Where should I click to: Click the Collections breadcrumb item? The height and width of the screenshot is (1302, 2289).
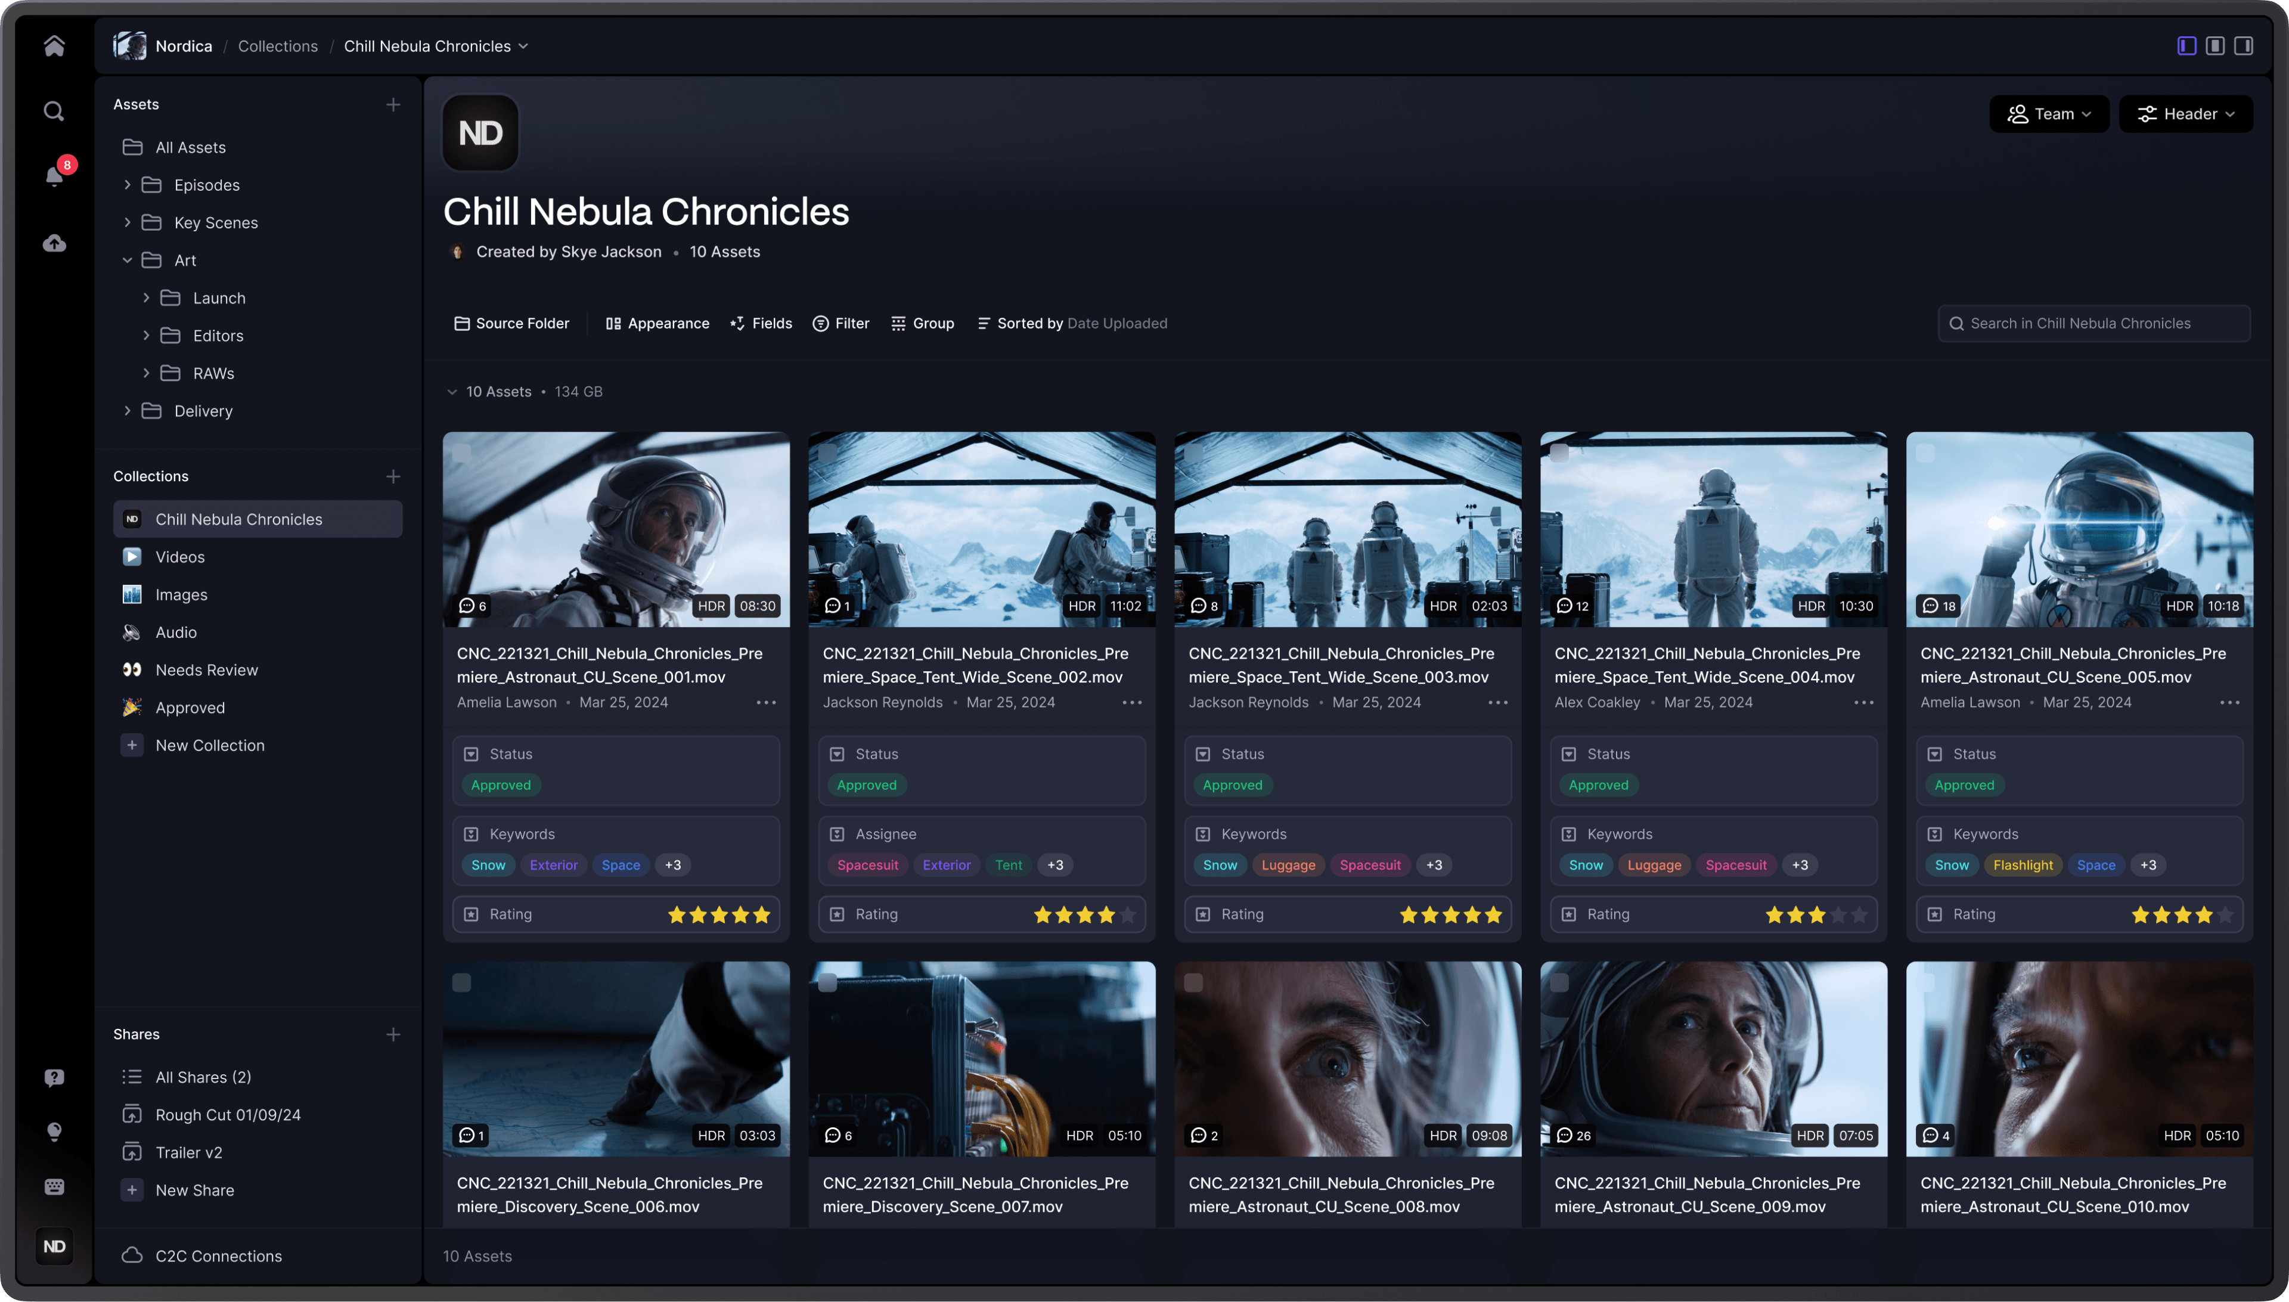(x=277, y=45)
